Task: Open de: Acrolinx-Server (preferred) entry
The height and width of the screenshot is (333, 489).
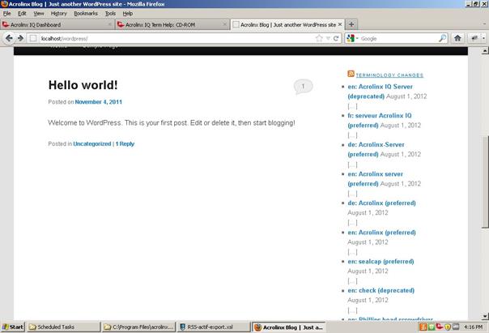Action: 376,150
